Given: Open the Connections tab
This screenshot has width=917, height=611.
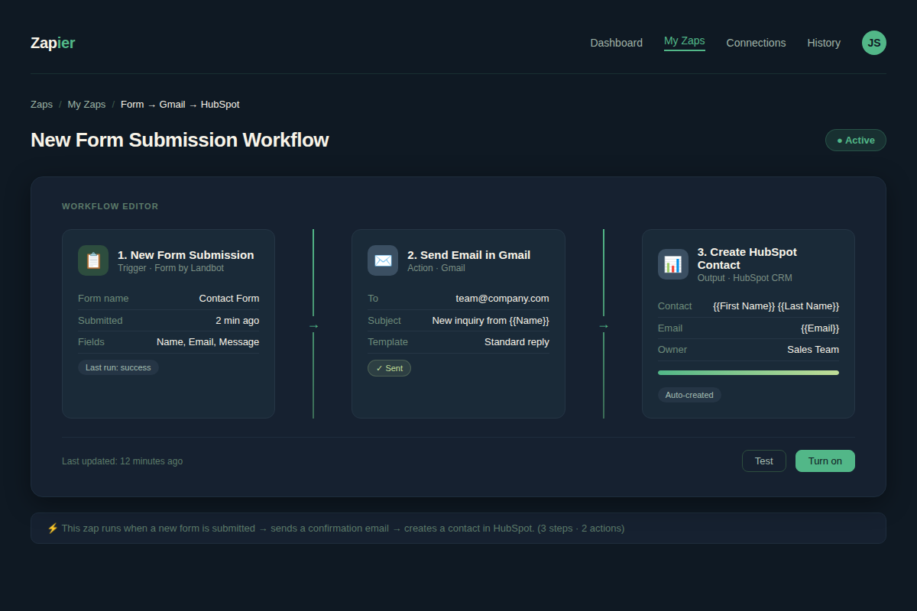Looking at the screenshot, I should click(756, 43).
